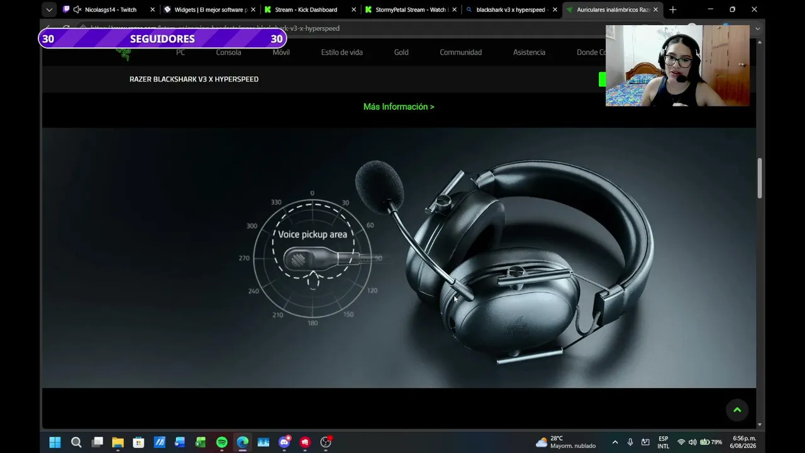The image size is (805, 453).
Task: Open the Gold navigation item
Action: 401,52
